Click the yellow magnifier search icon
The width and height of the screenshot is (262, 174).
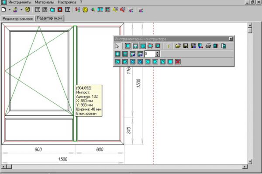click(115, 10)
